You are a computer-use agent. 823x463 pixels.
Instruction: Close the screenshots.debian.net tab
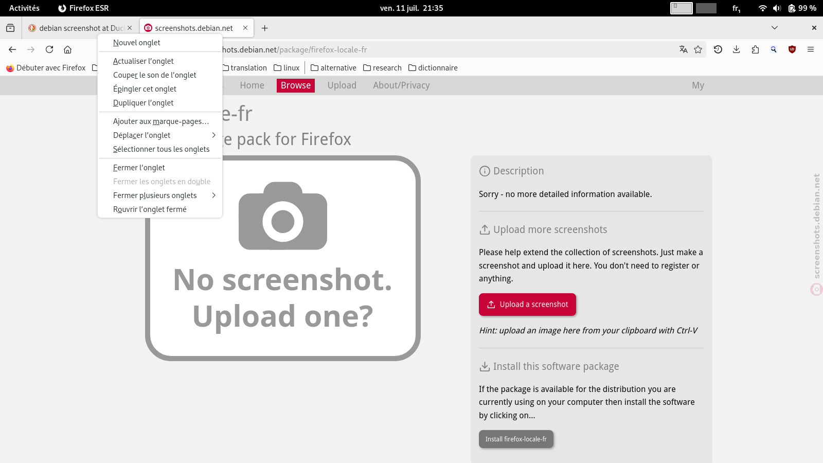point(245,28)
